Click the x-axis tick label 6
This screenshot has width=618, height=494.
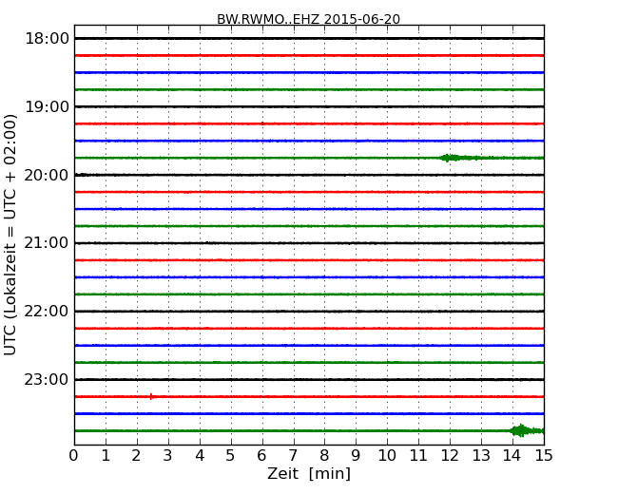[x=261, y=456]
